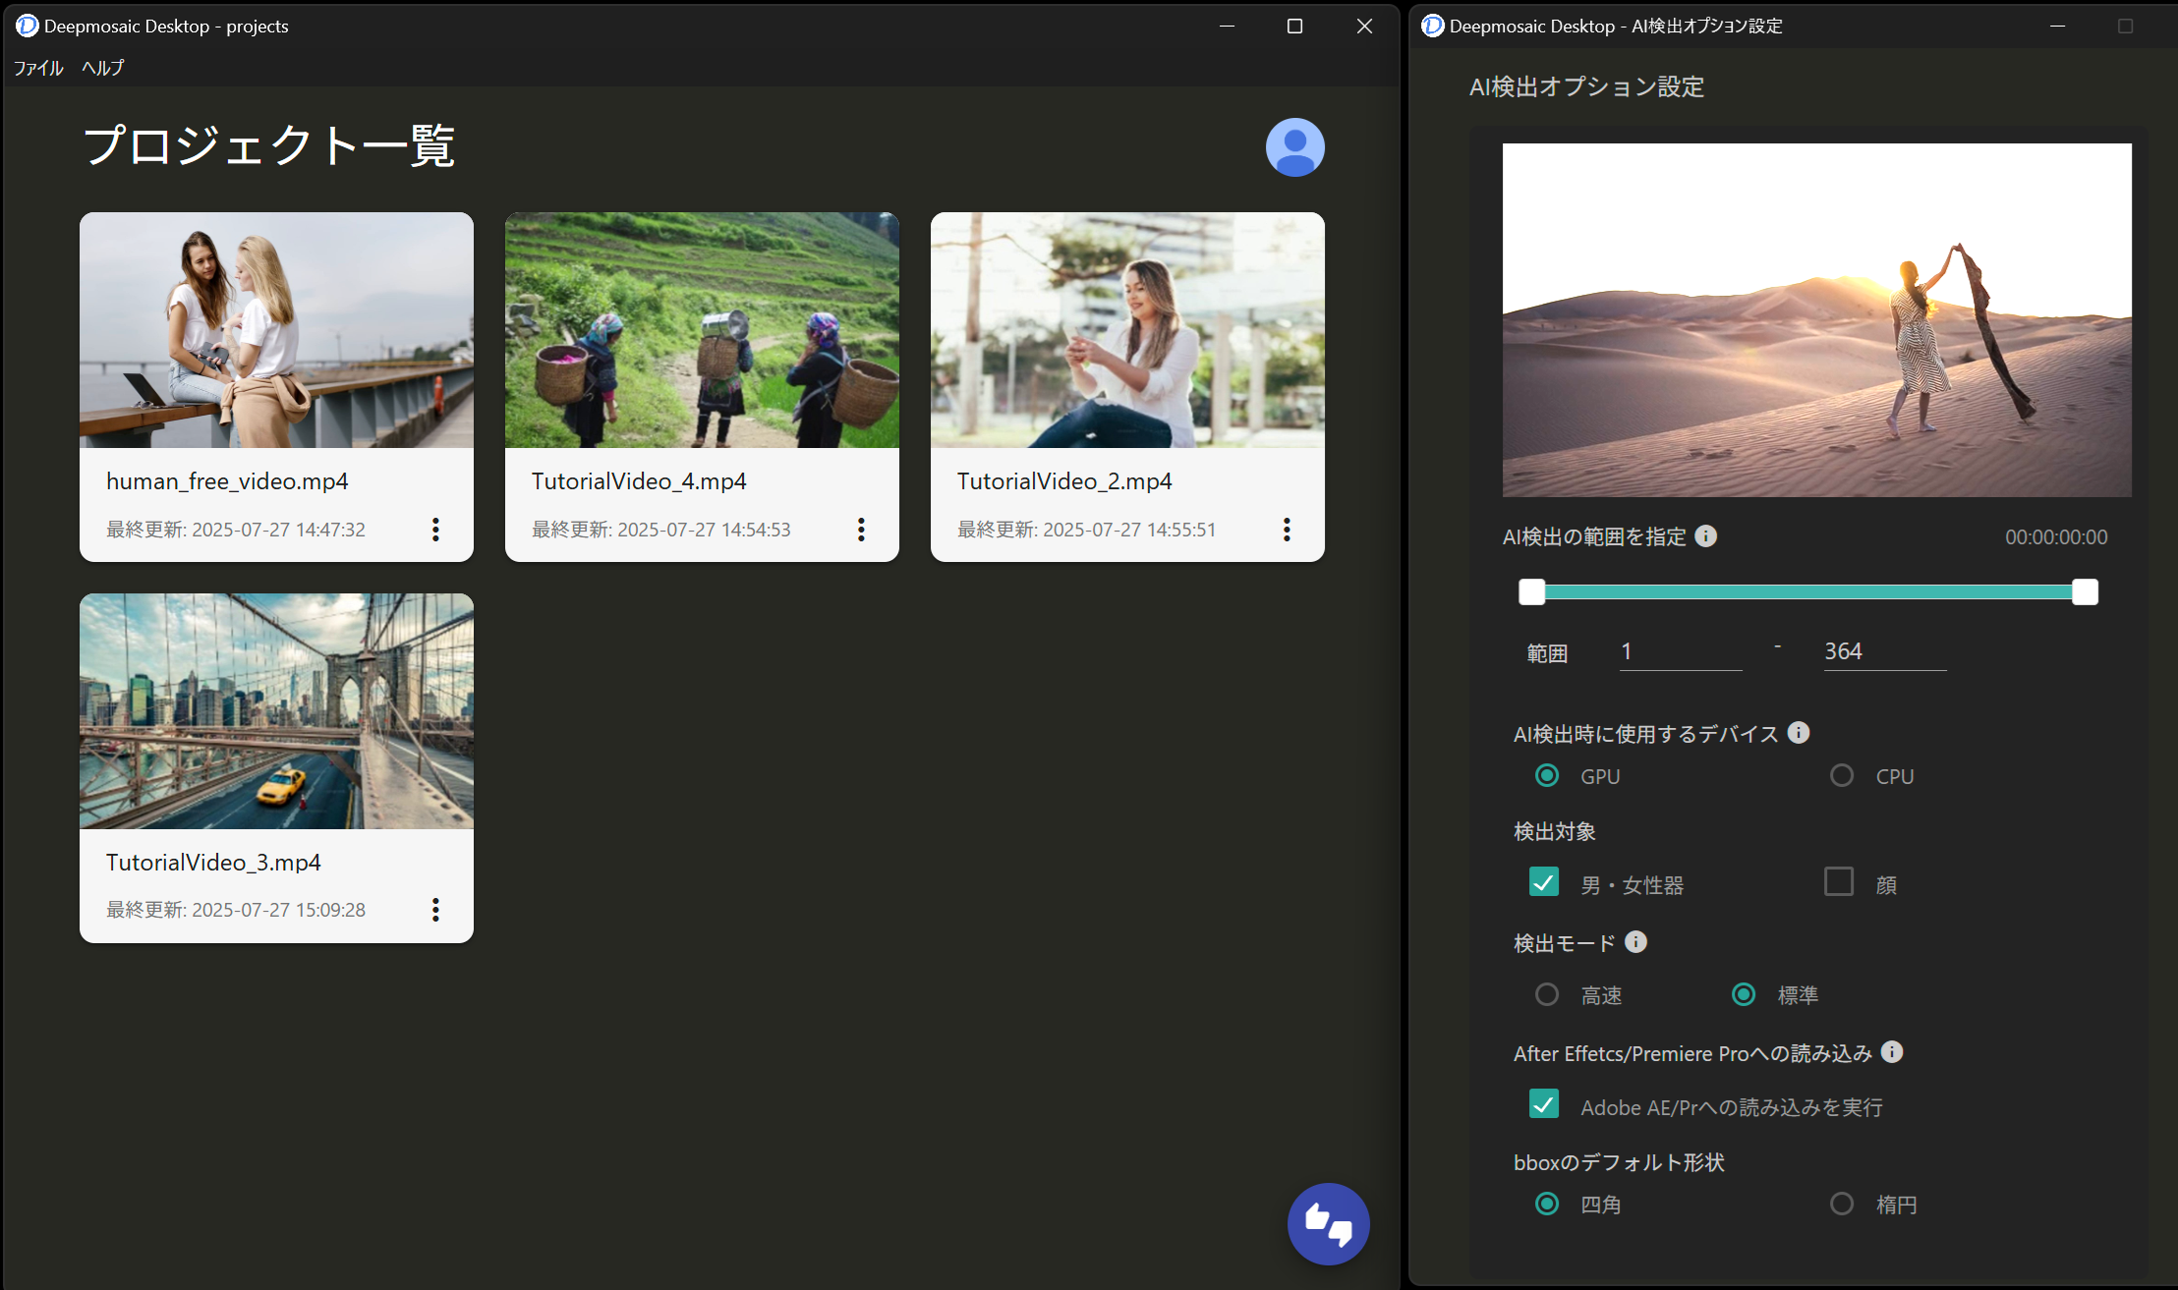2178x1290 pixels.
Task: Click the thumbs up/down feedback button
Action: tap(1328, 1224)
